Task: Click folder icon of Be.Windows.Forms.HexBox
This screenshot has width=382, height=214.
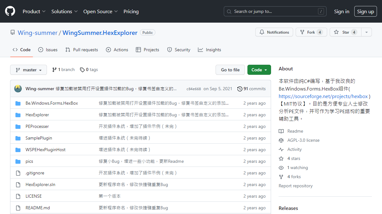Action: pyautogui.click(x=18, y=103)
